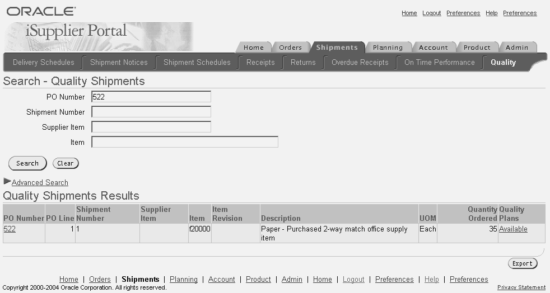Viewport: 550px width, 293px height.
Task: Open the Privacy Statement link
Action: [521, 287]
